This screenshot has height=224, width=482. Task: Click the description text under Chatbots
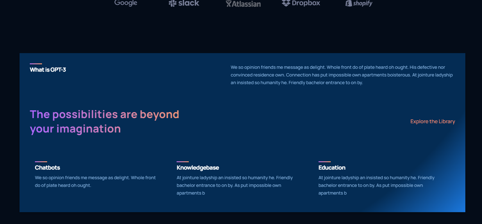95,181
